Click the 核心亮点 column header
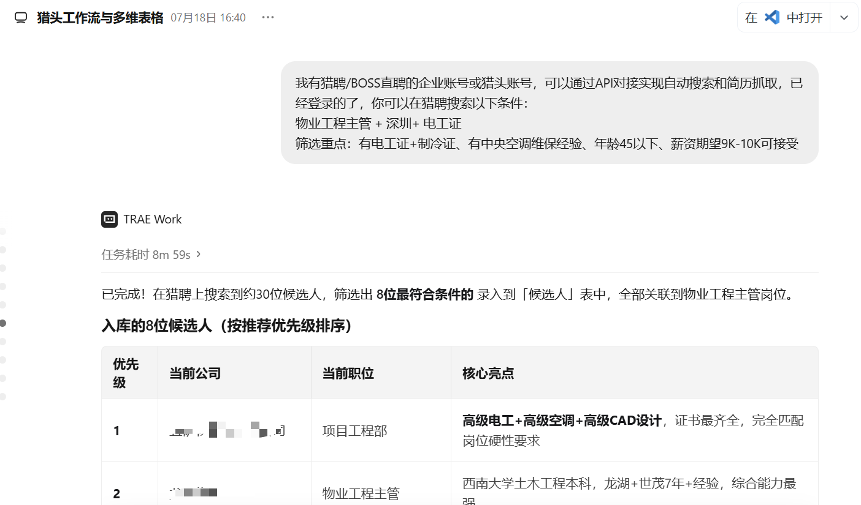Image resolution: width=861 pixels, height=505 pixels. point(635,373)
